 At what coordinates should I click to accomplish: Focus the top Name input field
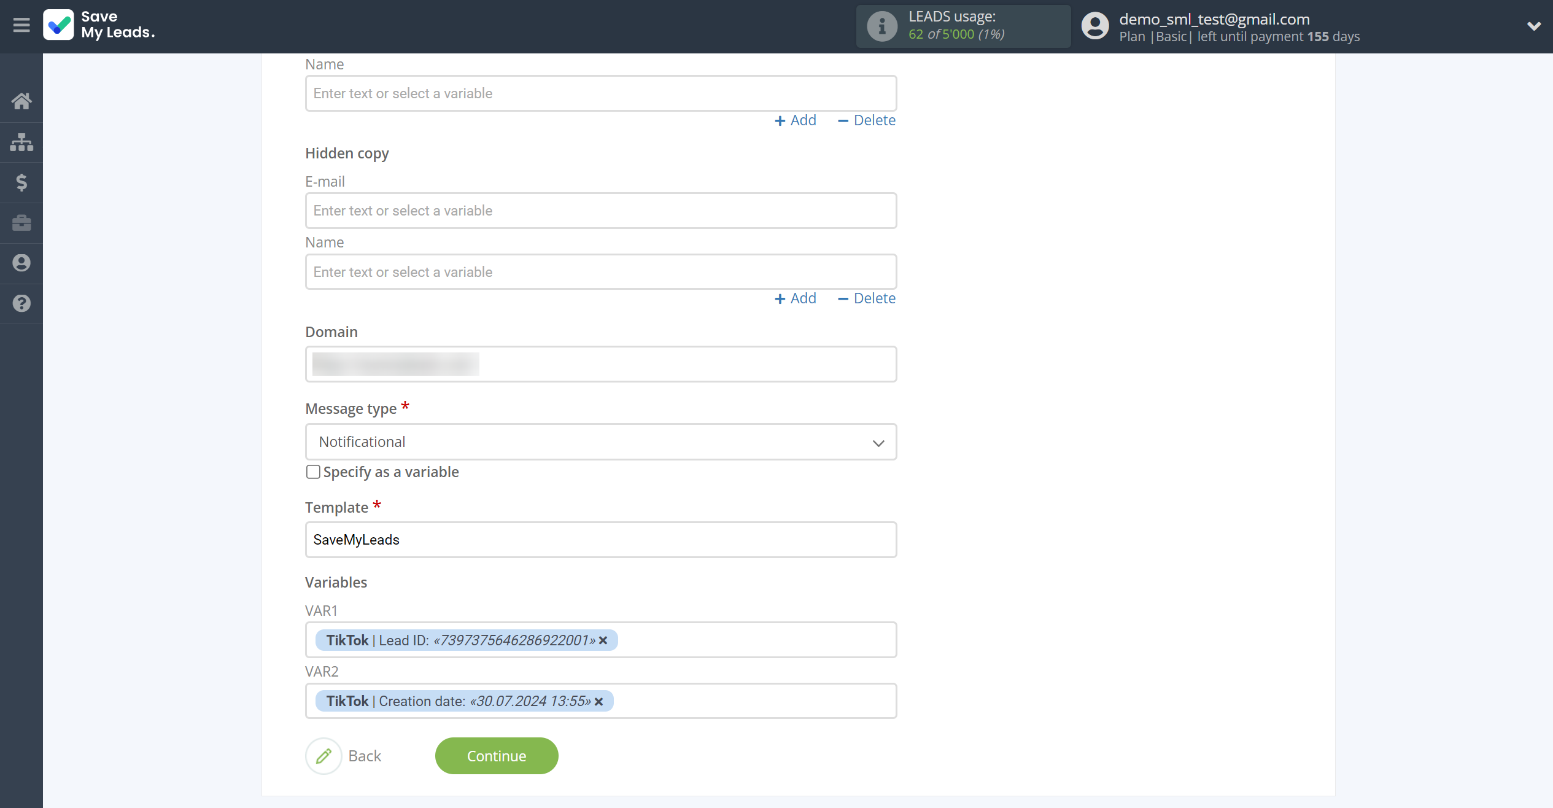pos(601,93)
